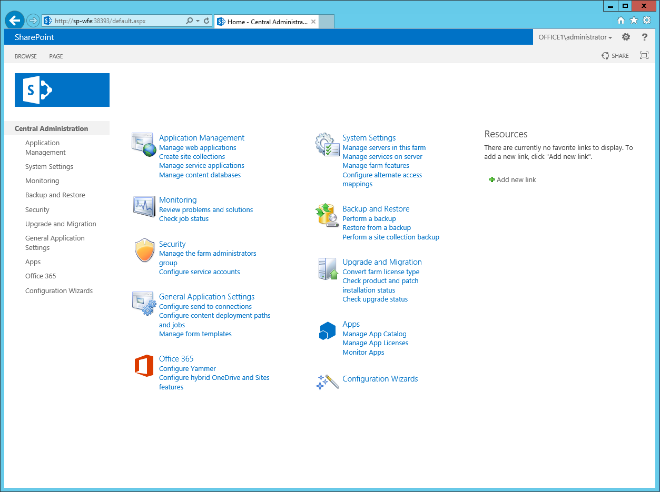The width and height of the screenshot is (660, 492).
Task: Open Check upgrade status link
Action: 375,299
